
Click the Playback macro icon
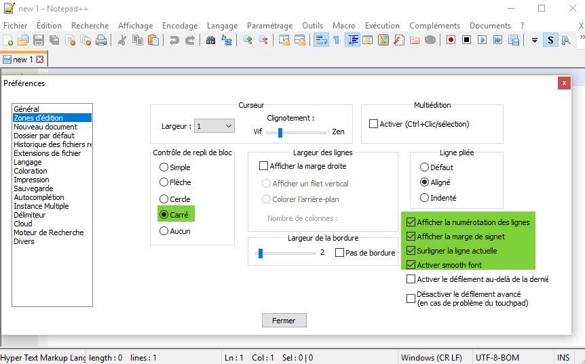pos(482,40)
